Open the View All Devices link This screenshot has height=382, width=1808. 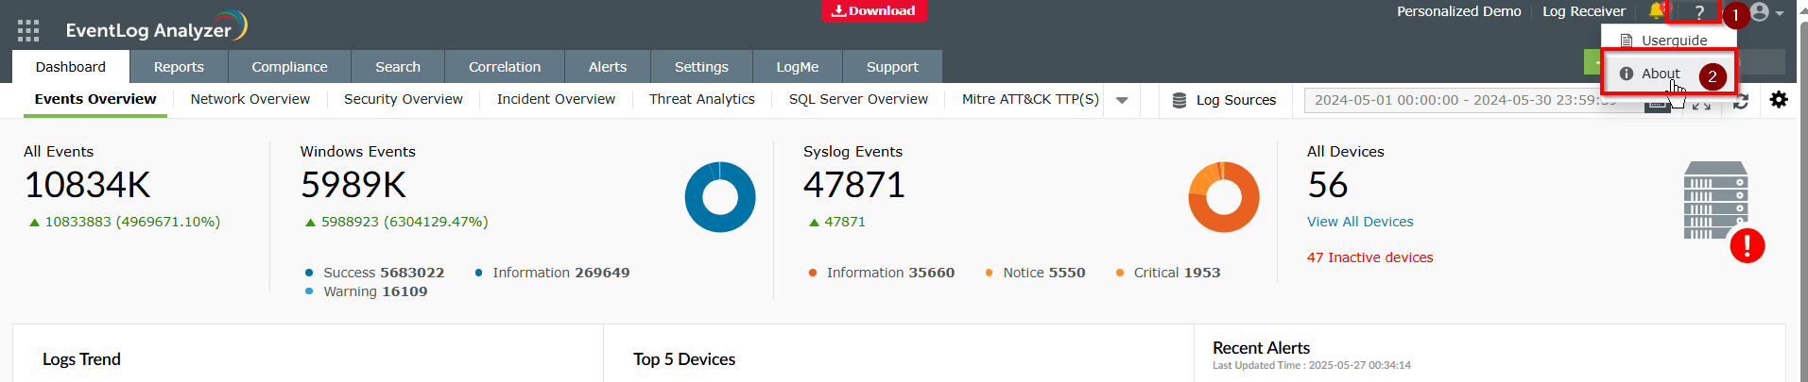[1360, 222]
